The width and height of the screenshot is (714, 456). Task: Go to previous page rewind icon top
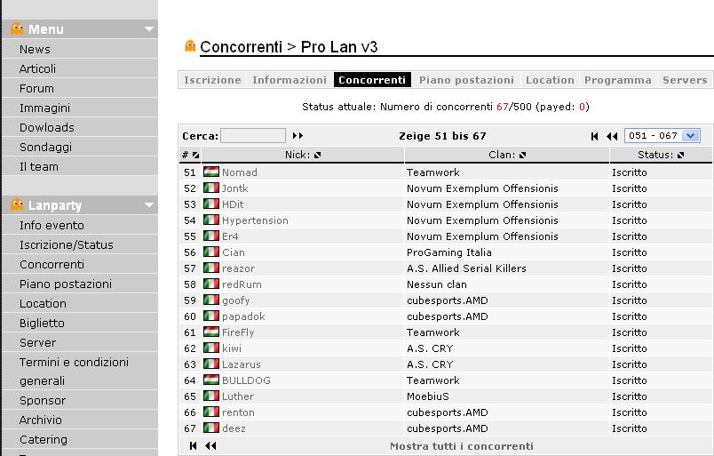pos(612,136)
